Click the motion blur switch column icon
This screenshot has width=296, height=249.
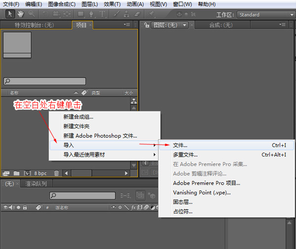tap(146, 207)
